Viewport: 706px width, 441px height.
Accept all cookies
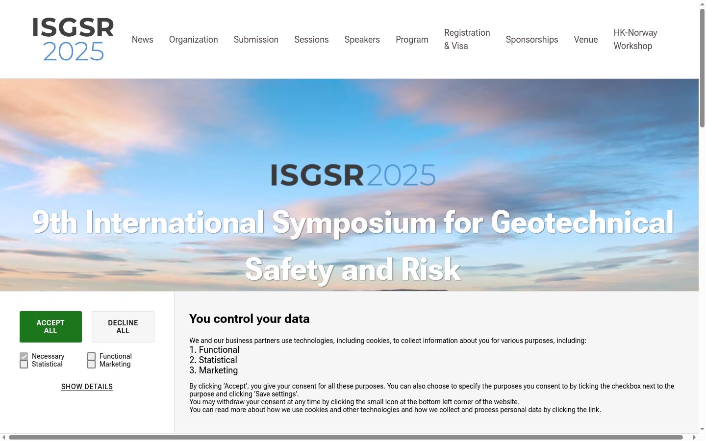(50, 327)
